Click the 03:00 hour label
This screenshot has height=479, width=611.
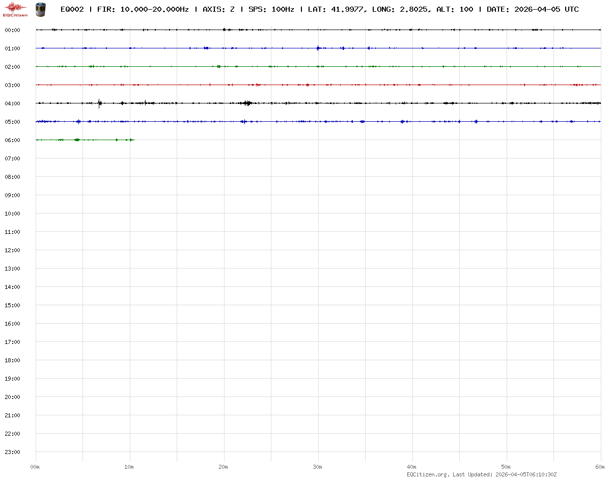(12, 85)
